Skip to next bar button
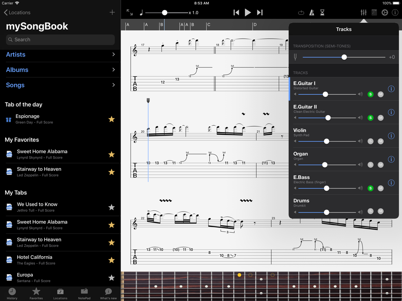 (x=260, y=12)
